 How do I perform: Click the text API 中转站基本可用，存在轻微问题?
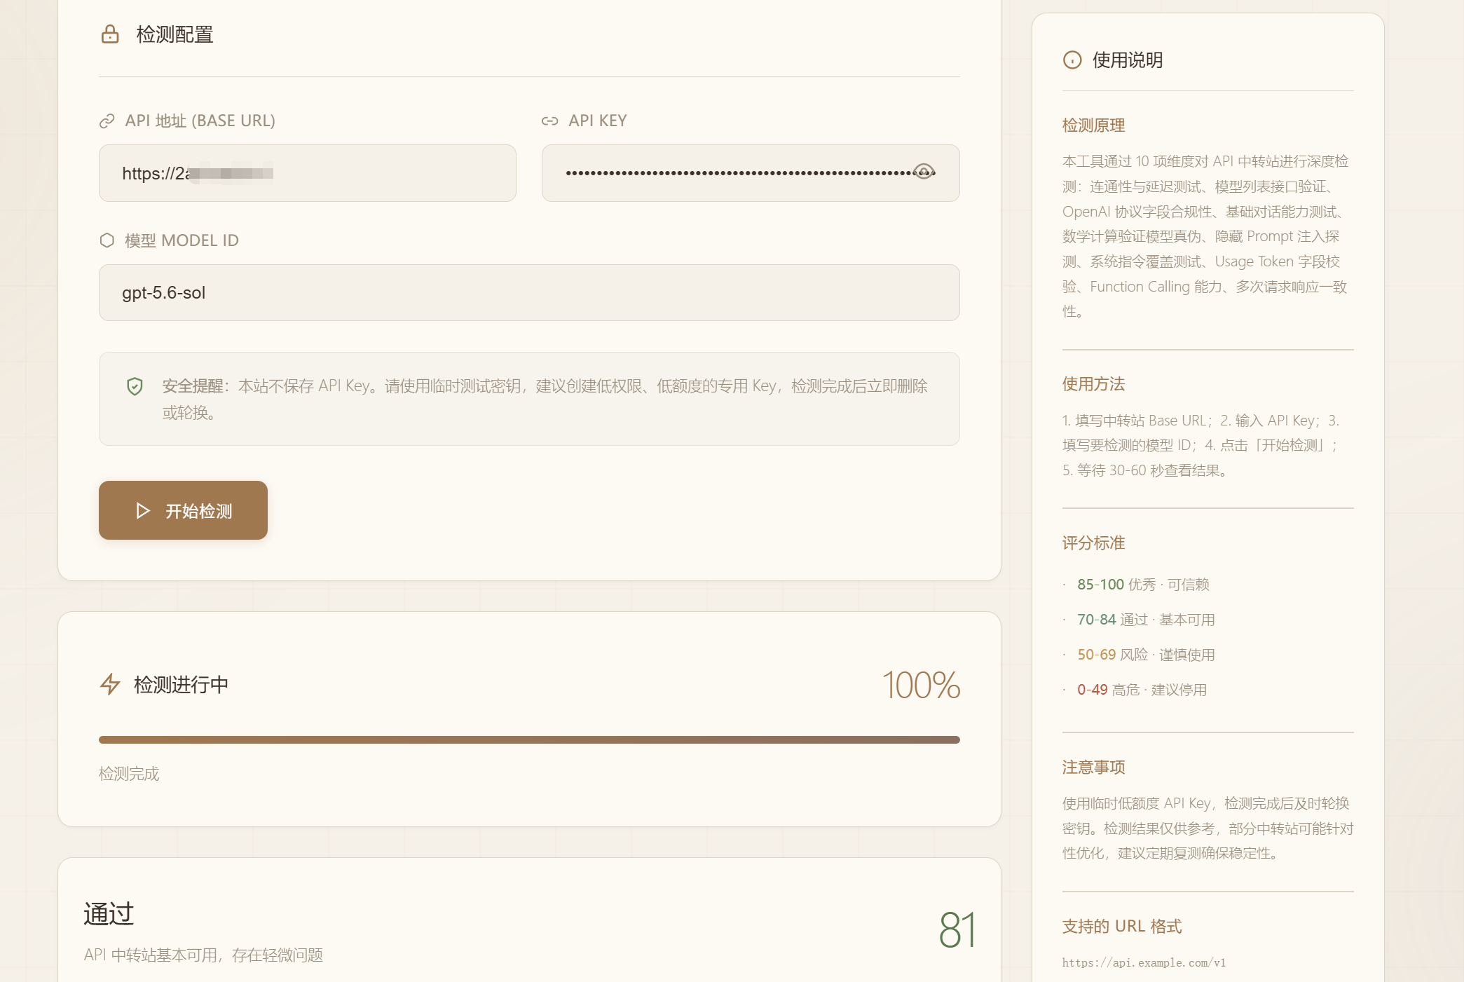(203, 955)
